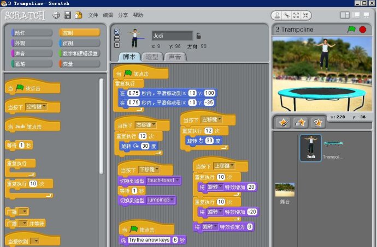Switch to the 声音 tab
This screenshot has width=377, height=247.
coord(175,57)
